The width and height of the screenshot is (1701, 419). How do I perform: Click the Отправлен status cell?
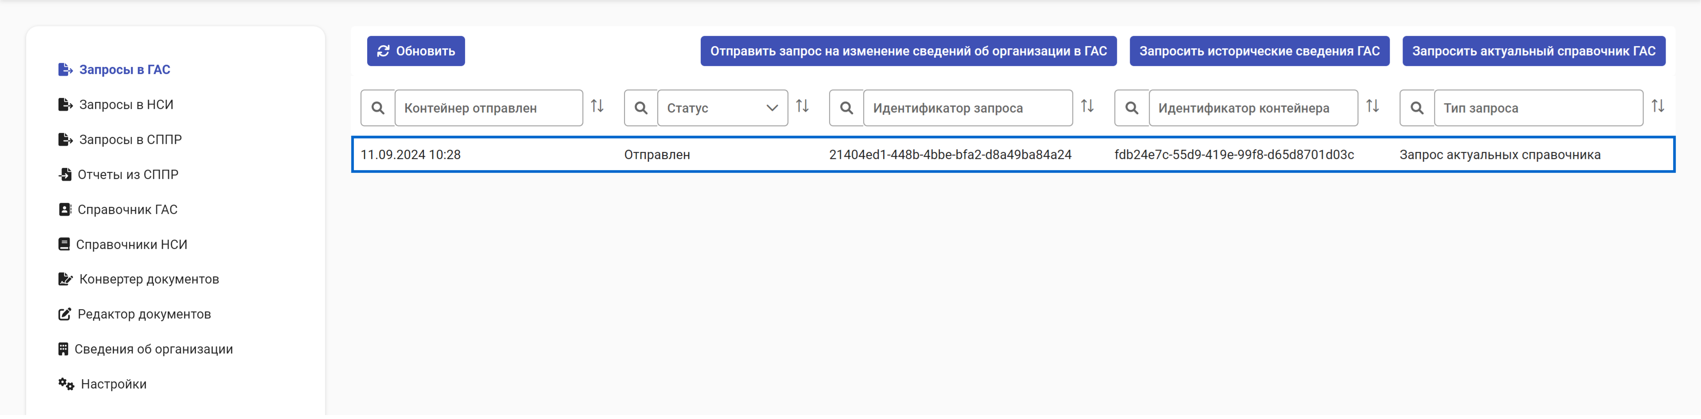[x=657, y=155]
